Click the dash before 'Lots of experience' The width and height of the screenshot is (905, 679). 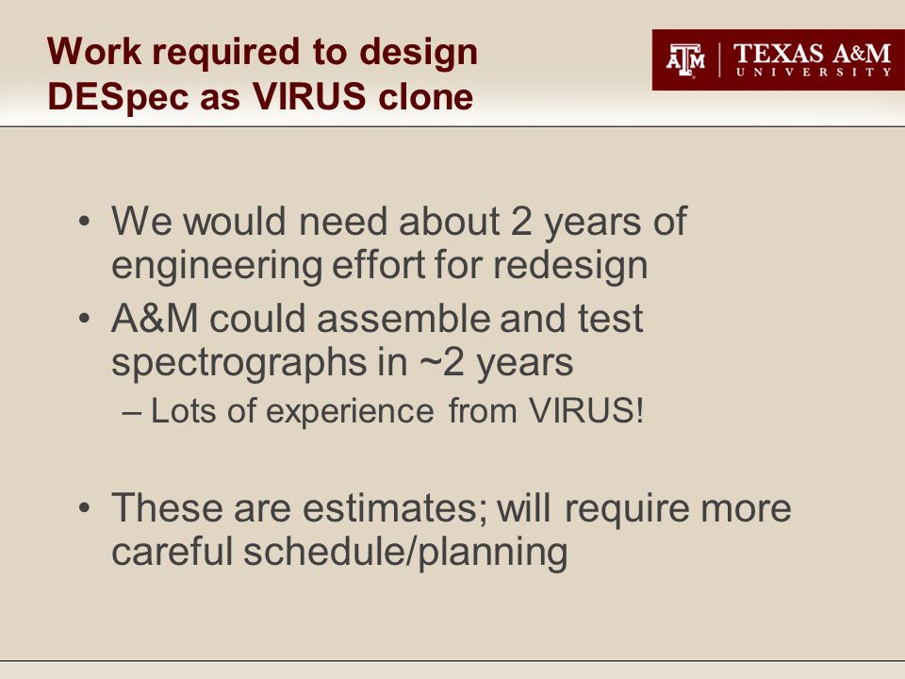pyautogui.click(x=131, y=413)
